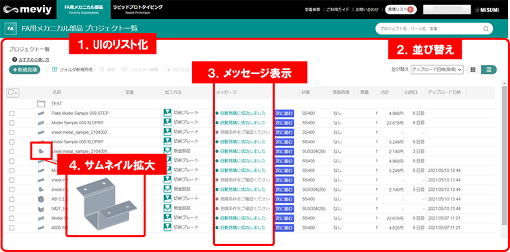The width and height of the screenshot is (510, 252).
Task: Click the question mark help icon
Action: (x=14, y=60)
